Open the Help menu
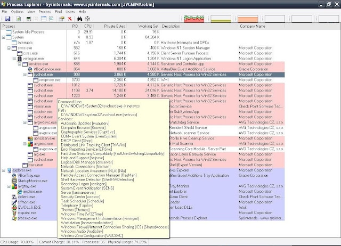 (82, 12)
